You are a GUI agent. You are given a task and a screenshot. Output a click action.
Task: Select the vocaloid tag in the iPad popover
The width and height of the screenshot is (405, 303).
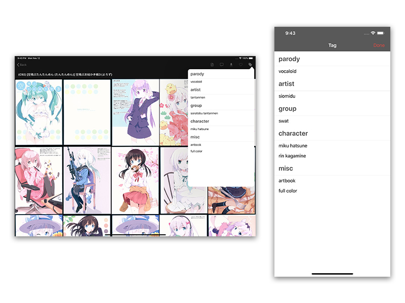pos(196,82)
